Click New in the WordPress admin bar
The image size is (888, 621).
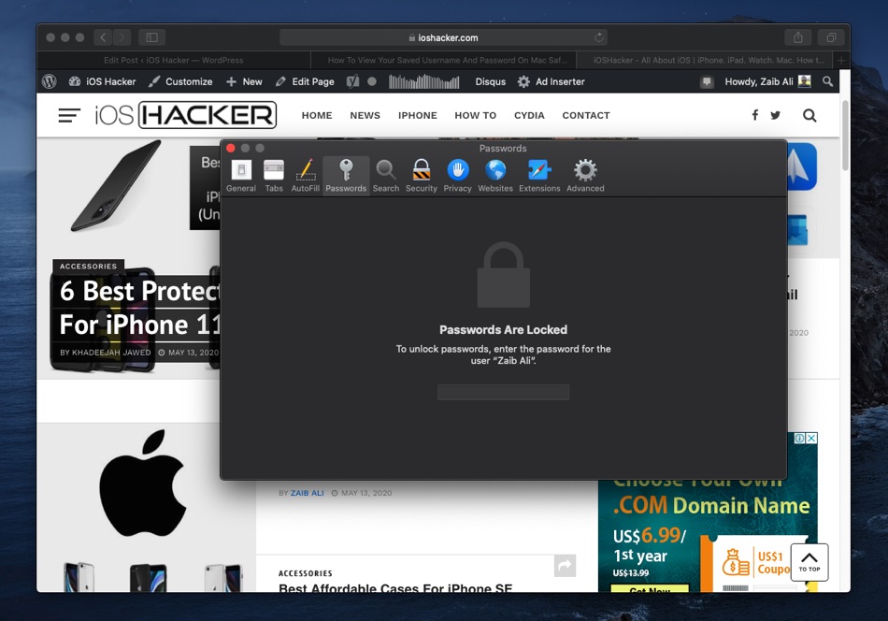245,81
